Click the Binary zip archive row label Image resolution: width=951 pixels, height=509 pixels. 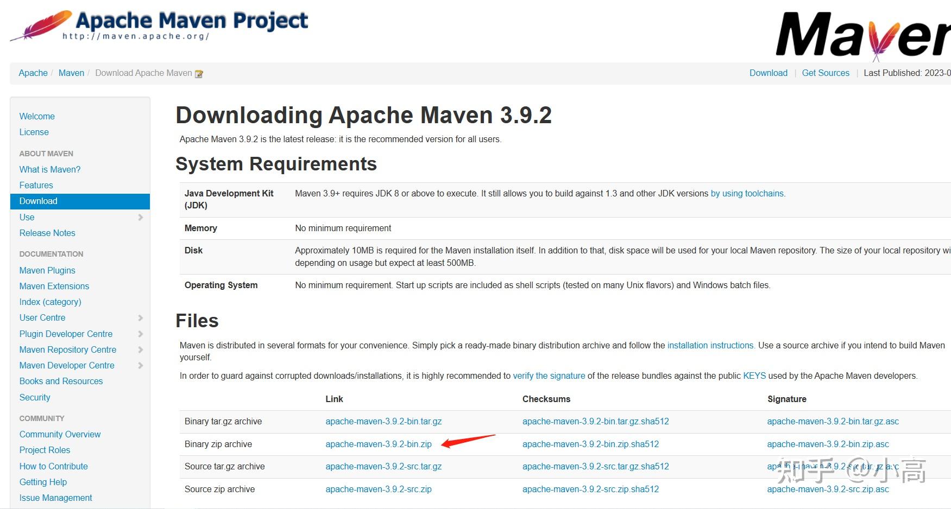pyautogui.click(x=218, y=444)
